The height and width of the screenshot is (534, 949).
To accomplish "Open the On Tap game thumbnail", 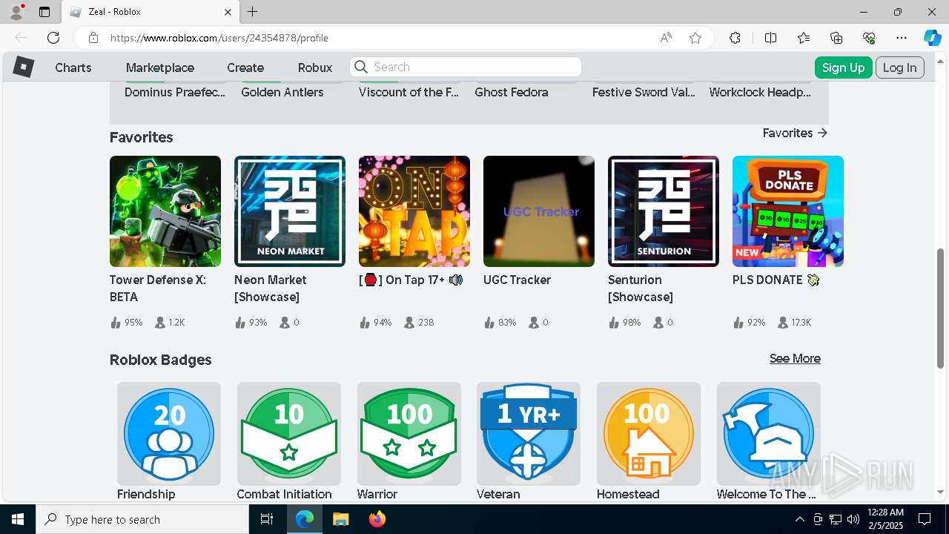I will point(414,211).
